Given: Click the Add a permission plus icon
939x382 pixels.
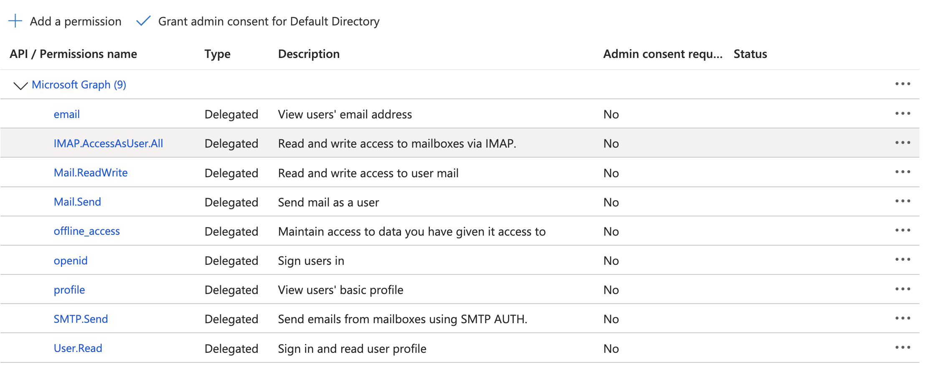Looking at the screenshot, I should [15, 20].
